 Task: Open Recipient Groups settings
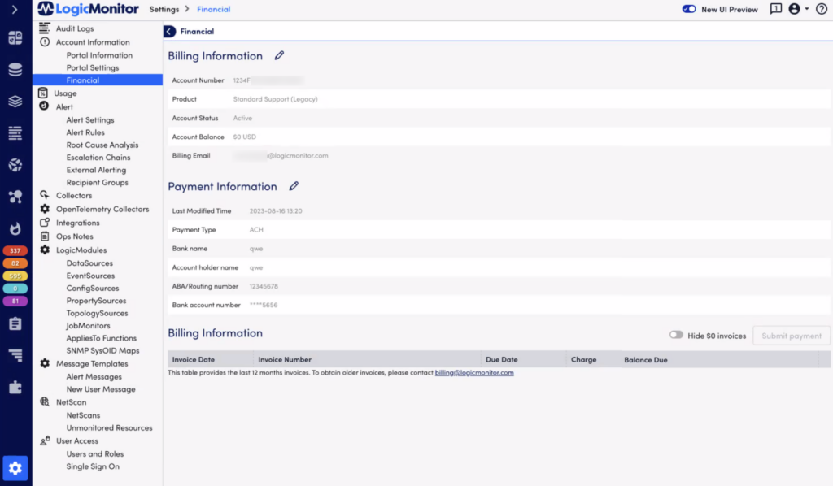pos(98,183)
